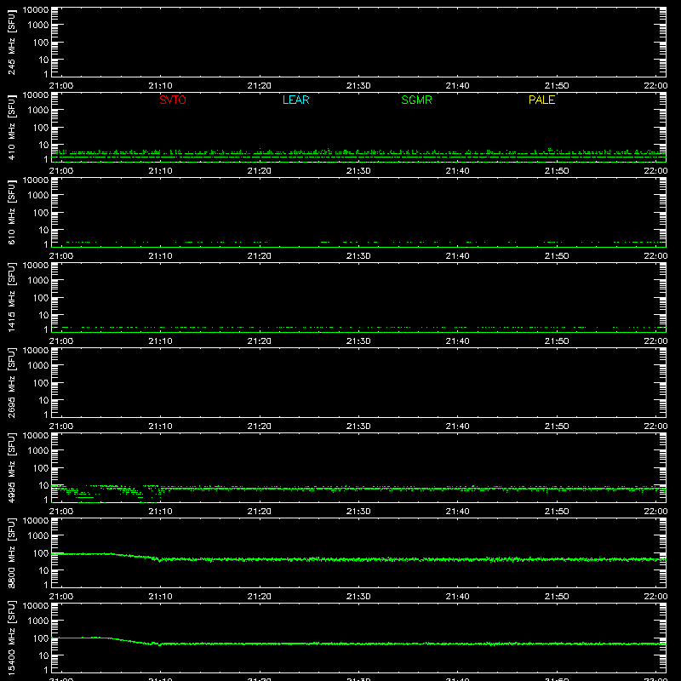Click the 410 MHz [SFU] axis title
Screen dimensions: 681x681
tap(11, 127)
